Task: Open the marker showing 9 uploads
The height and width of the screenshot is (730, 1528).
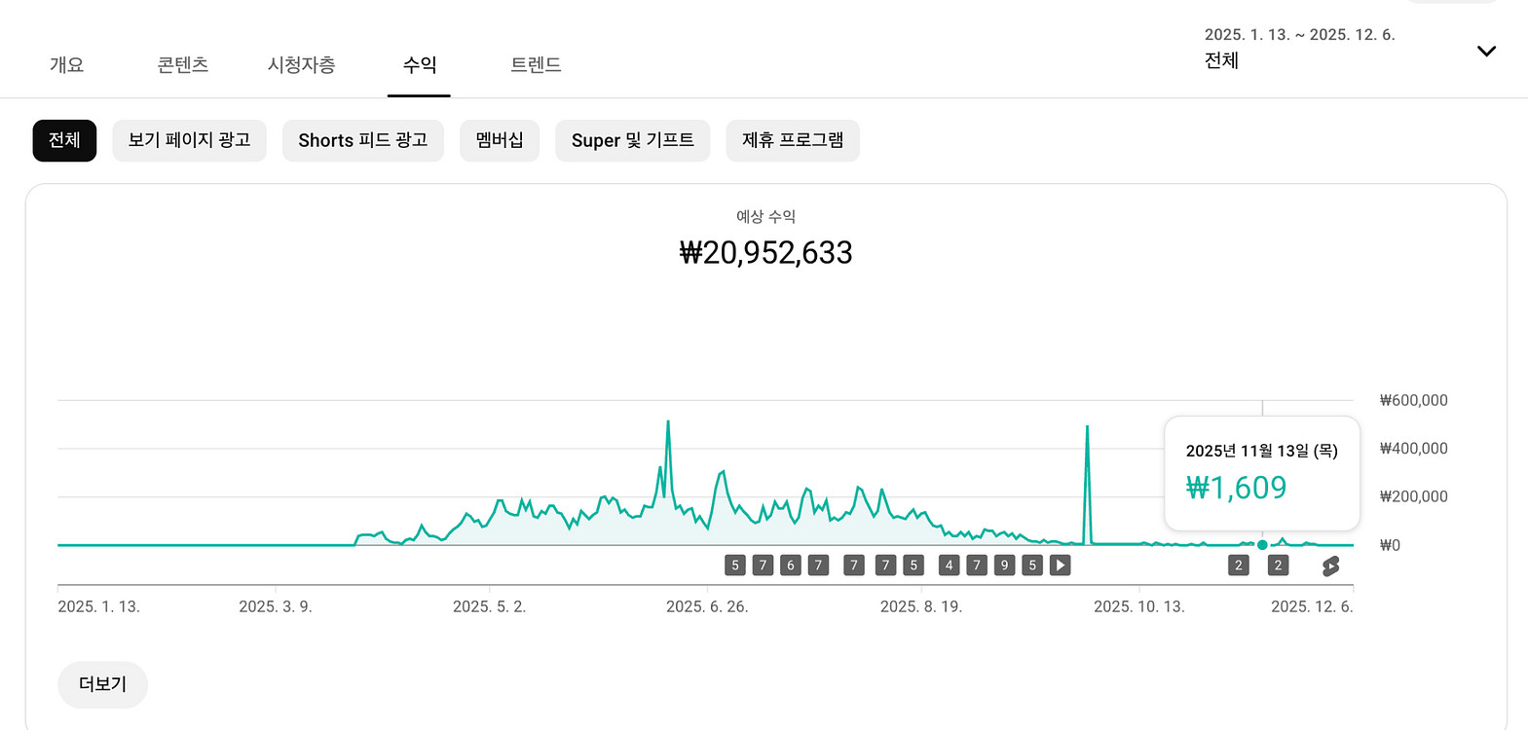Action: [1005, 565]
